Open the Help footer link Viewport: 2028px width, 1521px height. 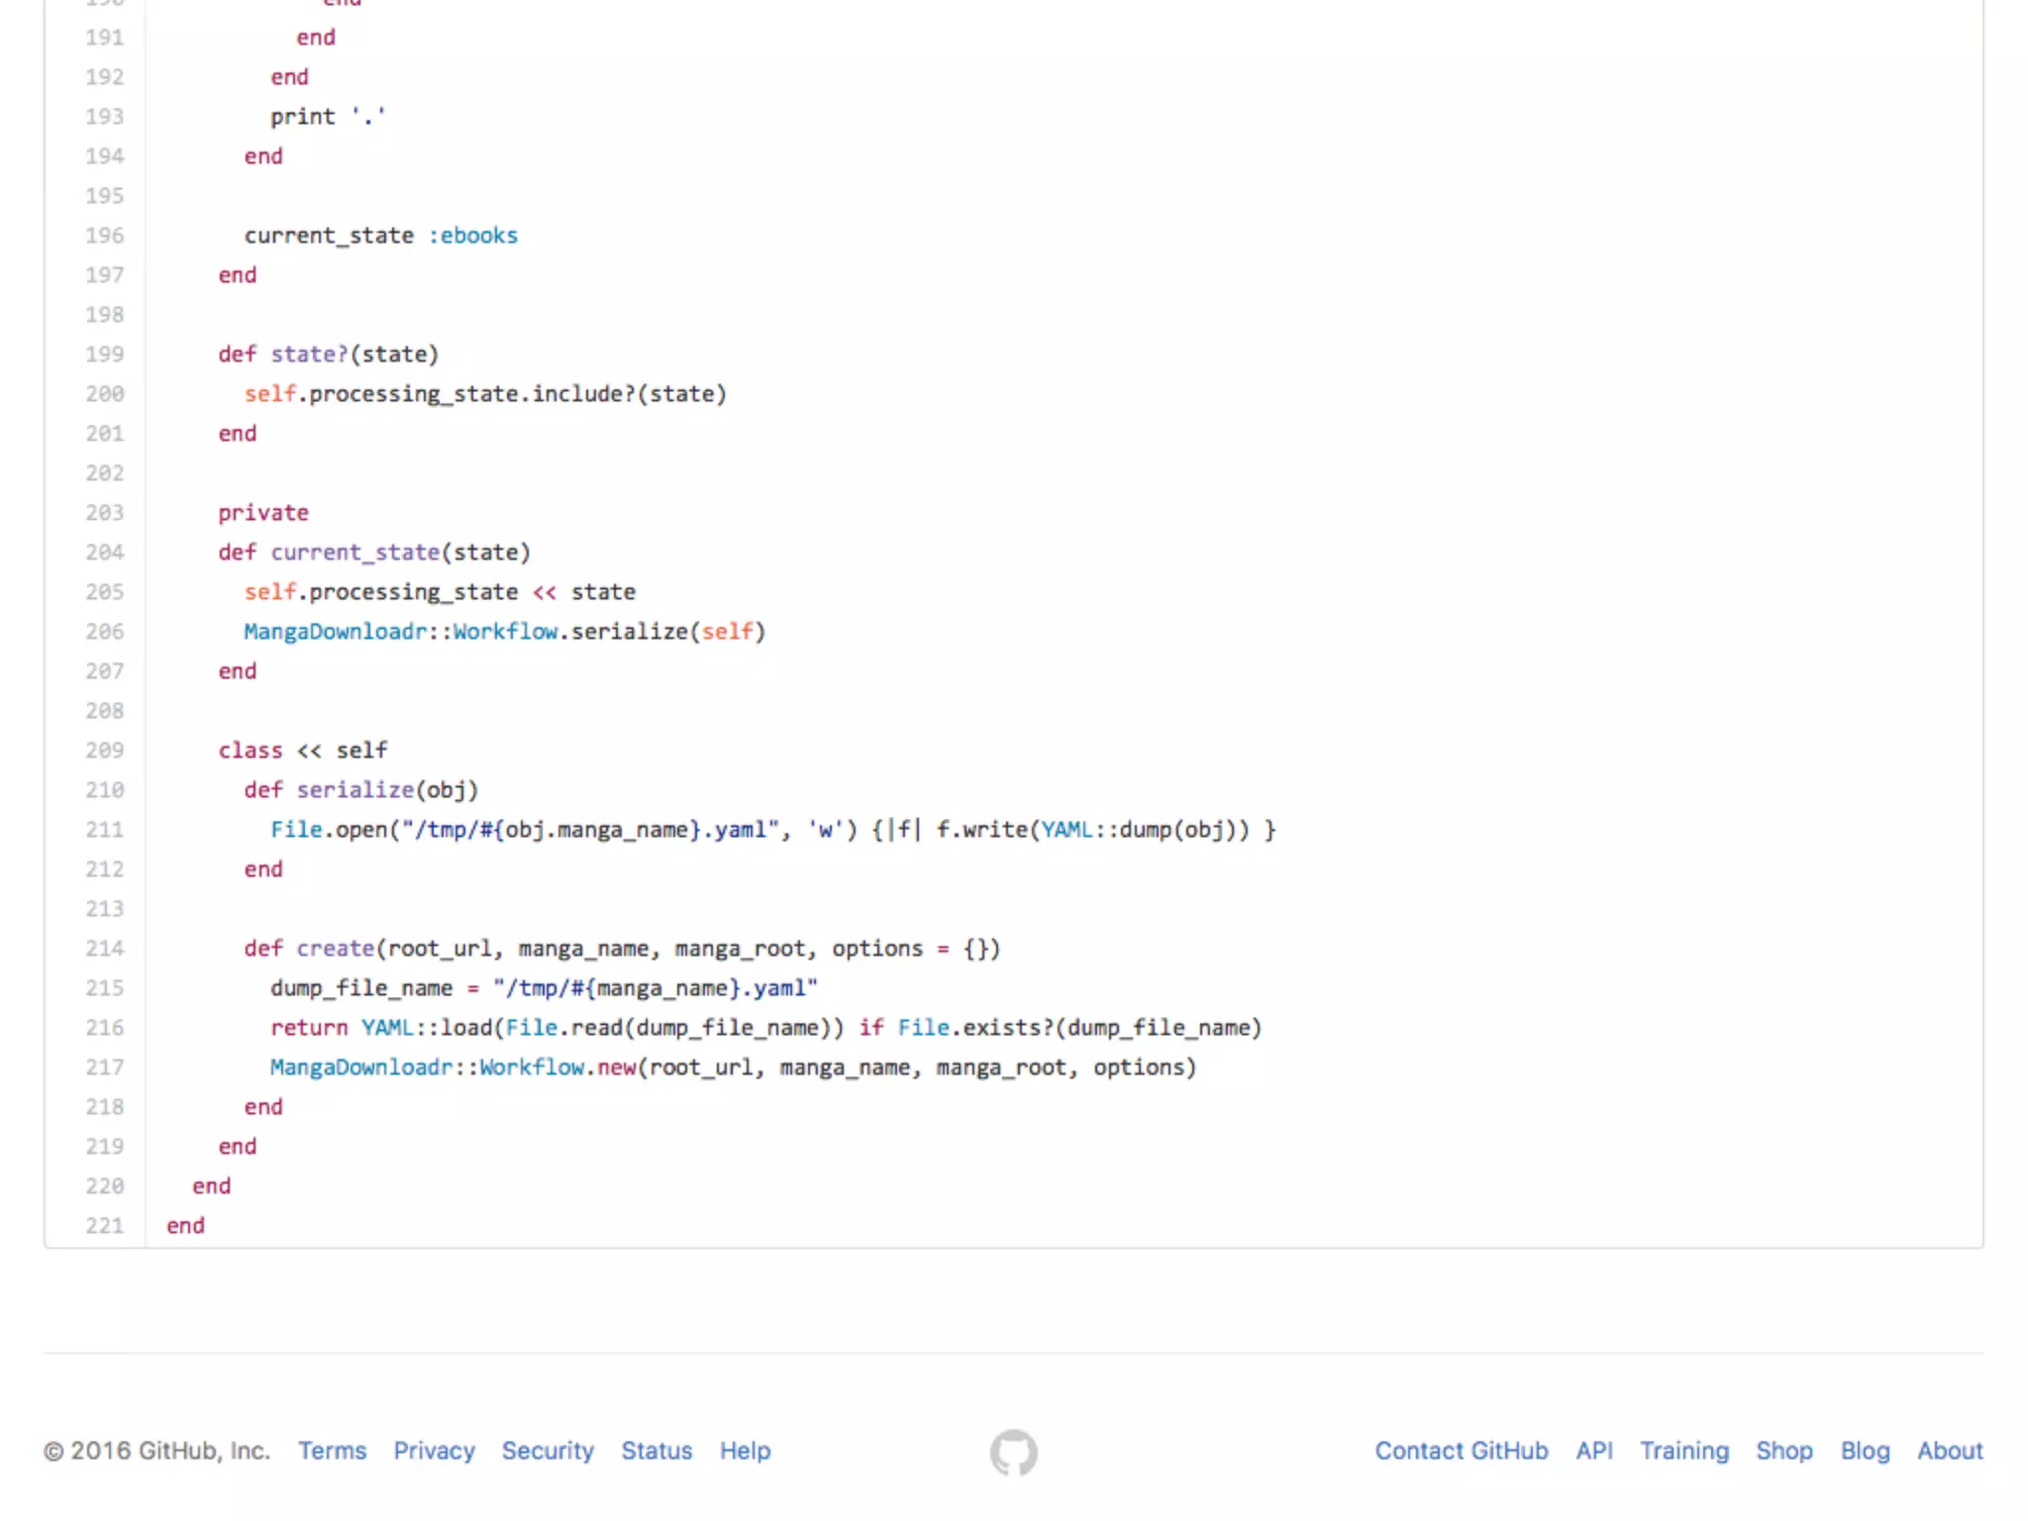coord(745,1451)
